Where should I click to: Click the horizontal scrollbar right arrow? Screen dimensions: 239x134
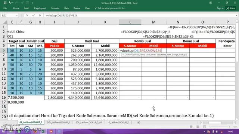(x=234, y=122)
